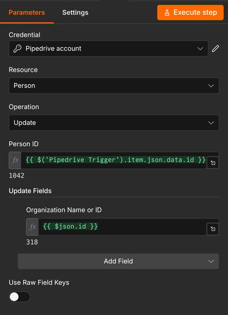Screen dimensions: 228x315
Task: Click the Credential label
Action: 24,35
